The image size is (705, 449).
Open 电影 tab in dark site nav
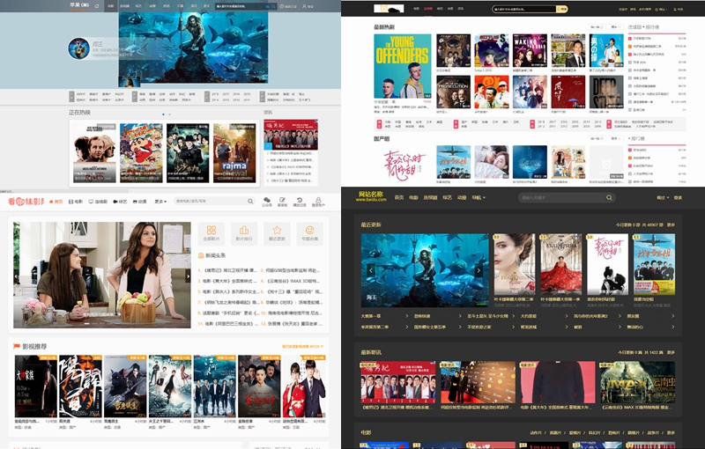pos(413,197)
